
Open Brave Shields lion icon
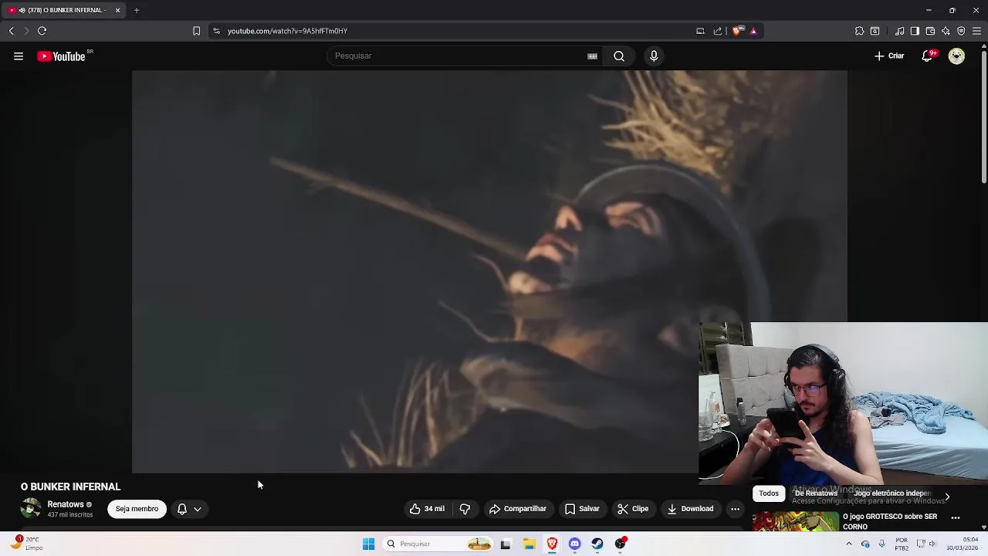point(738,31)
